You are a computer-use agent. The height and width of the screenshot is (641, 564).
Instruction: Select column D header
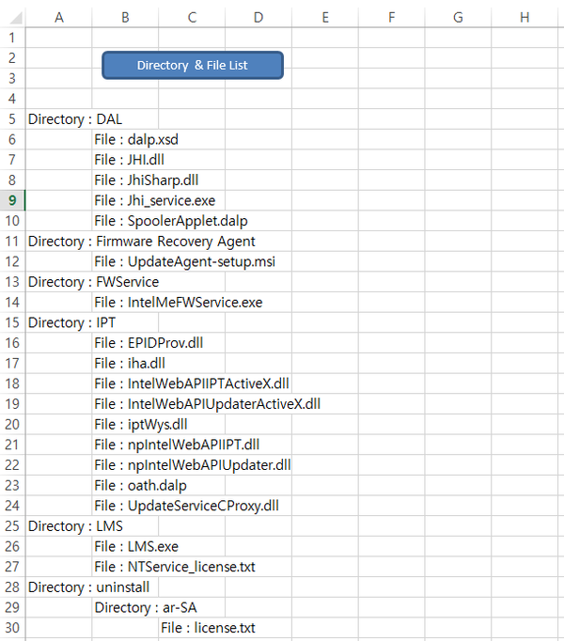pyautogui.click(x=258, y=18)
